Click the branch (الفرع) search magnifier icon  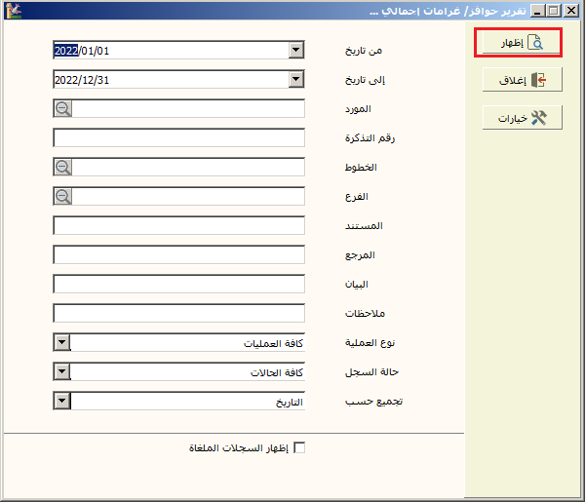tap(63, 197)
